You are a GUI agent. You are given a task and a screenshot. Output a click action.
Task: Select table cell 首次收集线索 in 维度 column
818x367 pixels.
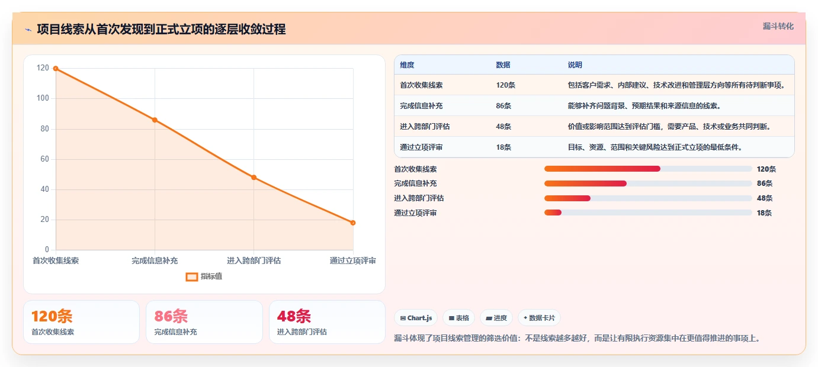[421, 85]
